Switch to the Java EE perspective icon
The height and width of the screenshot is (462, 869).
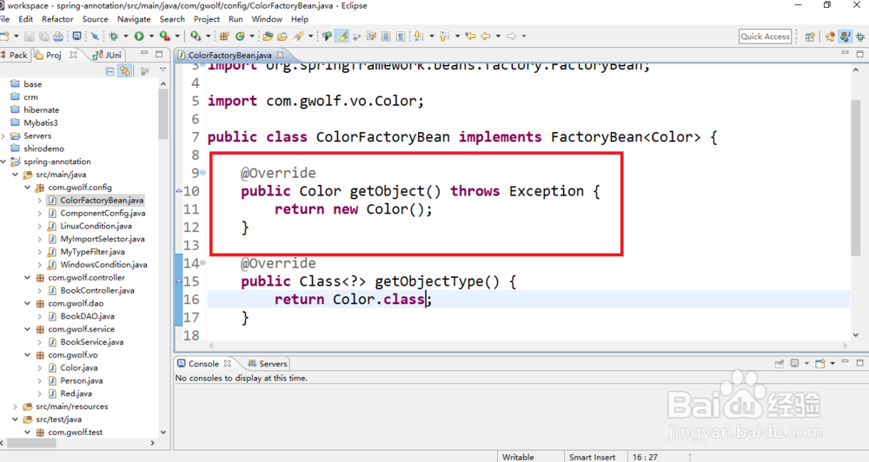(x=845, y=36)
